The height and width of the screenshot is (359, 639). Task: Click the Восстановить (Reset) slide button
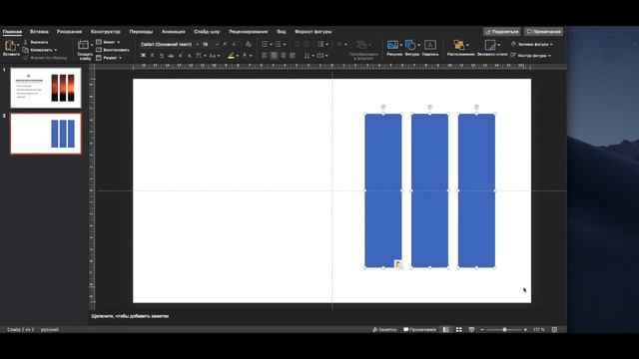point(113,50)
